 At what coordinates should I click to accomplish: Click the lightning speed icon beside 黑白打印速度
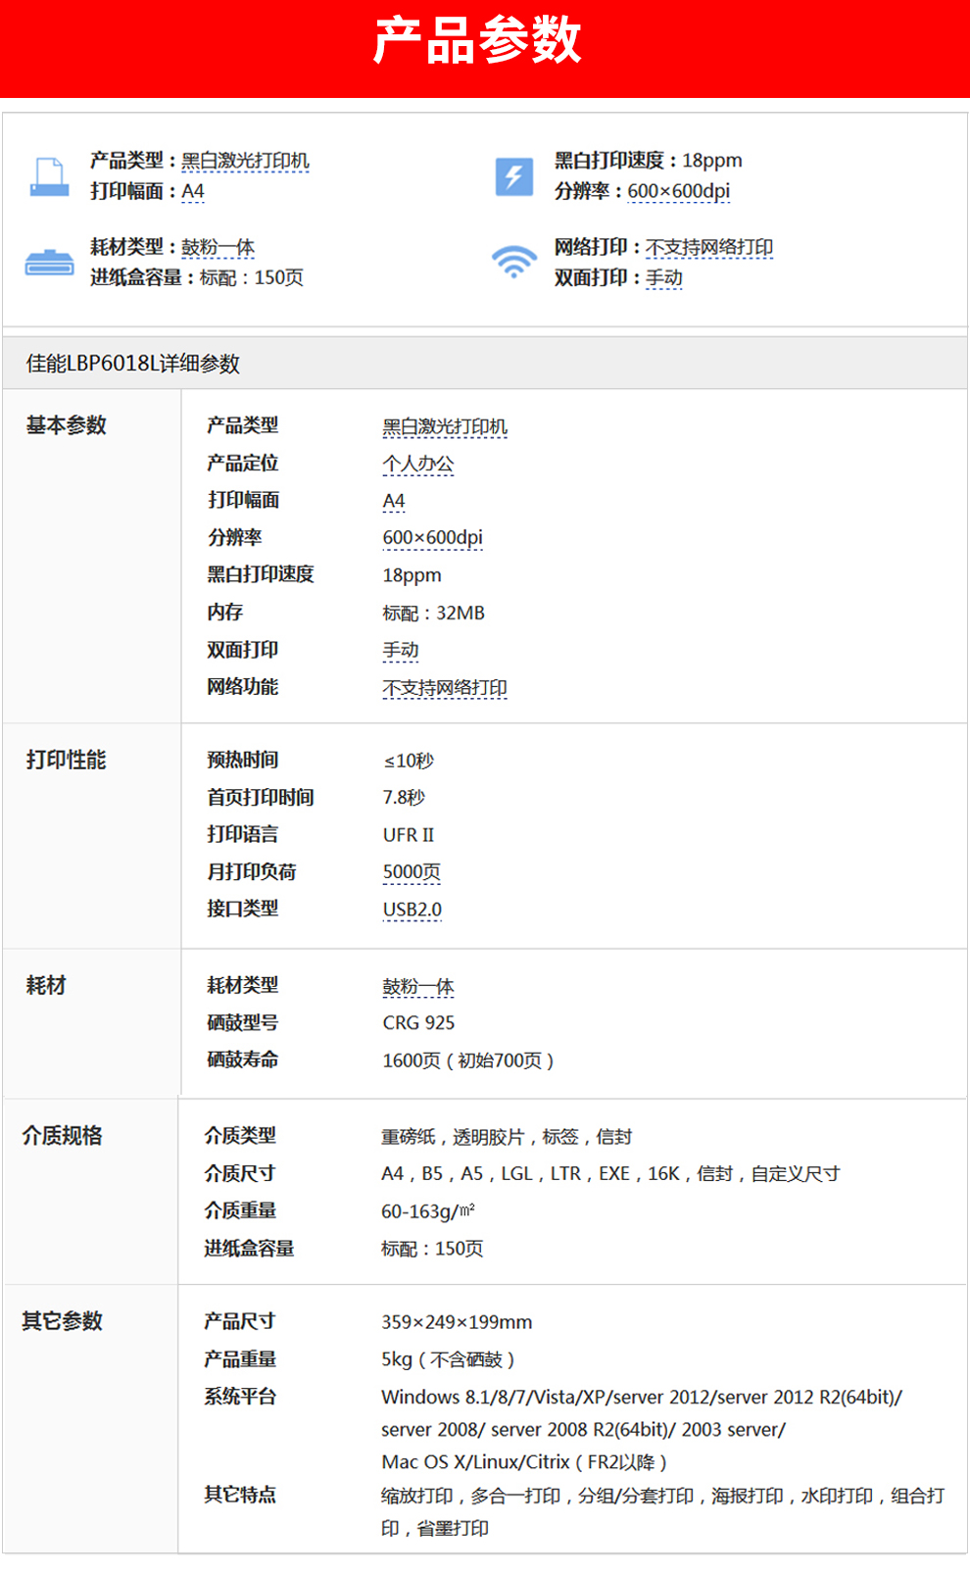pyautogui.click(x=514, y=176)
